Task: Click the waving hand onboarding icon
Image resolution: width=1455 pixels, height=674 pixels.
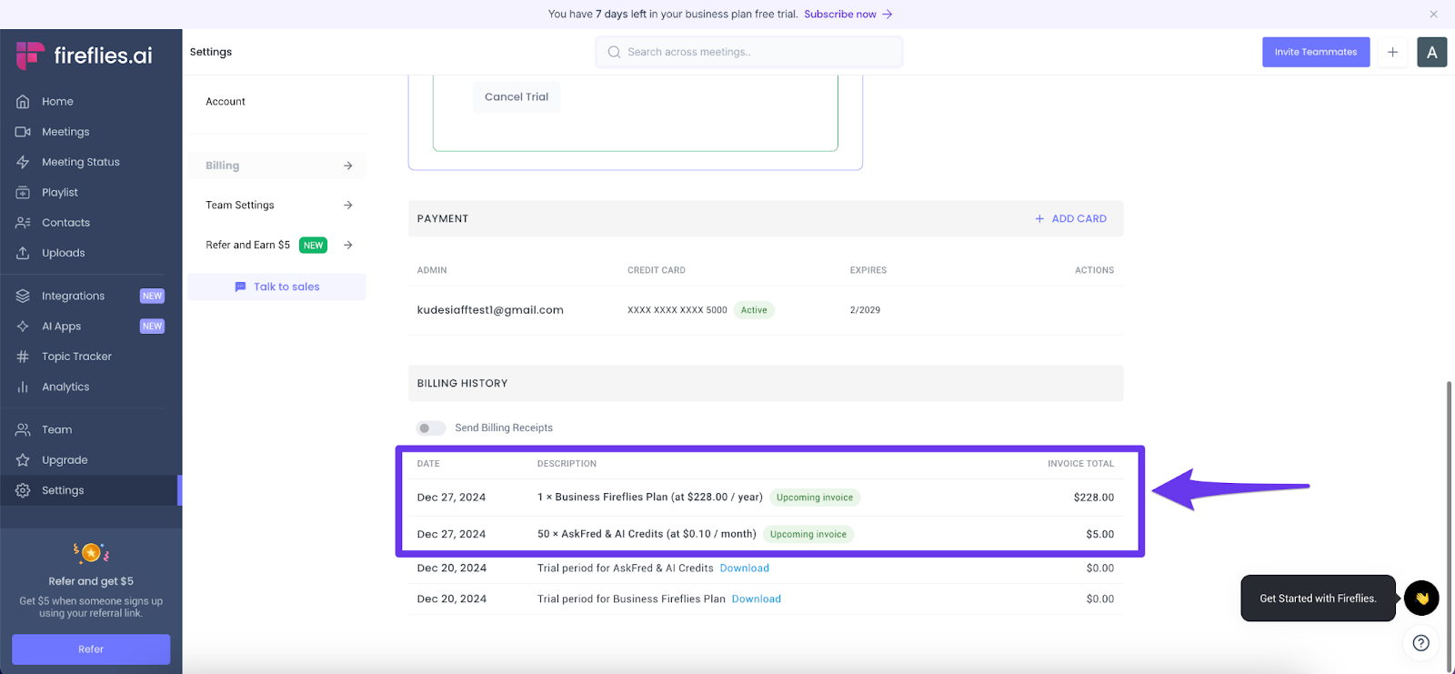Action: pyautogui.click(x=1421, y=599)
